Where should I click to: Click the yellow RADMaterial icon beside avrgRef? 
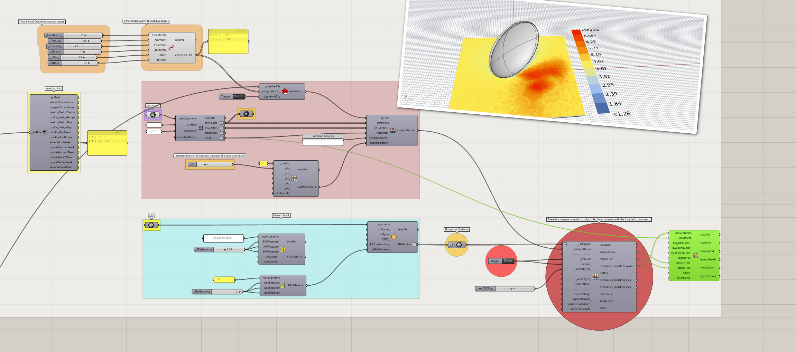(x=283, y=249)
